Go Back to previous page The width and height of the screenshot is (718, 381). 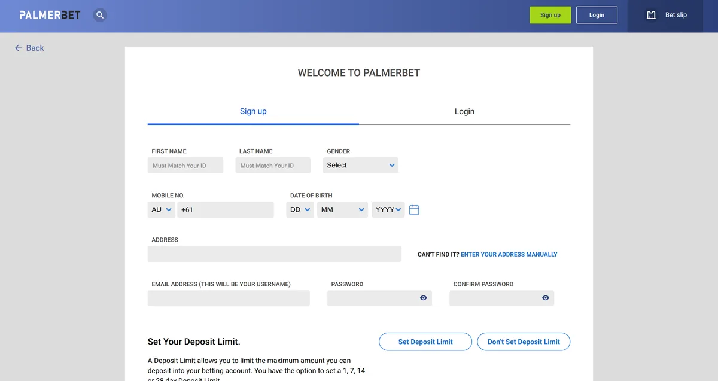29,48
